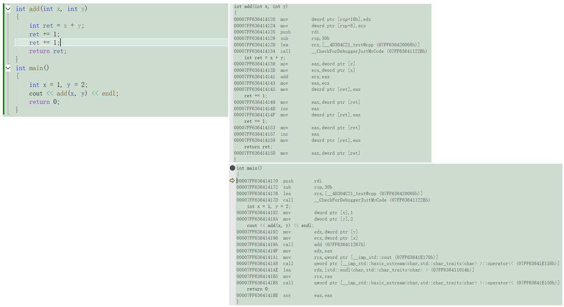Click 'cout << add(x, y) << endl;' in source editor
The height and width of the screenshot is (307, 564).
point(74,93)
